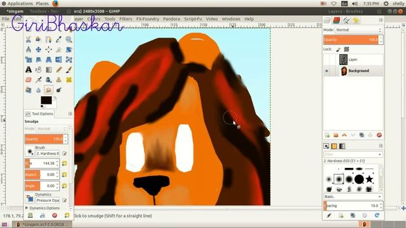Screen dimensions: 406x228
Task: Select the Heal tool
Action: [69, 80]
